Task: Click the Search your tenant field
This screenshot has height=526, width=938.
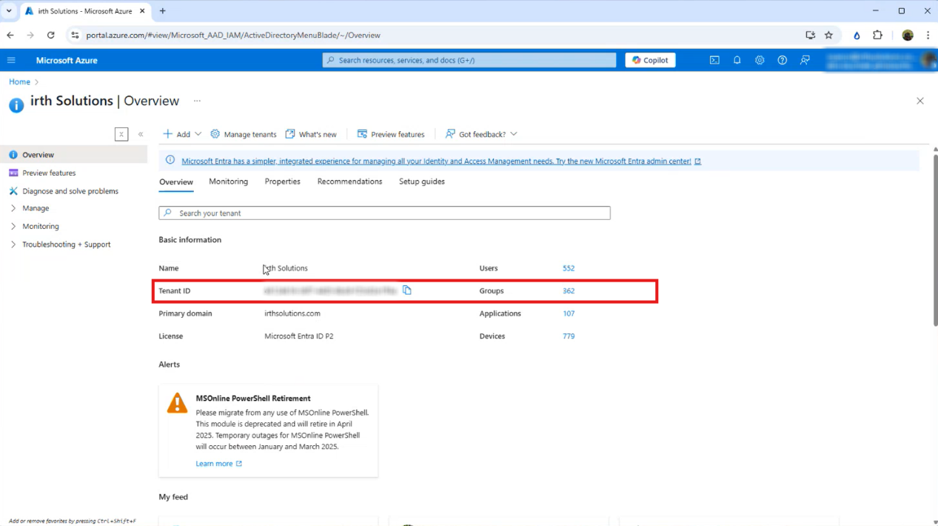Action: (385, 213)
